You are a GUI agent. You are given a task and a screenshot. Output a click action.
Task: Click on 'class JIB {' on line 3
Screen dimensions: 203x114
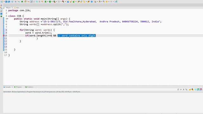pyautogui.click(x=16, y=16)
